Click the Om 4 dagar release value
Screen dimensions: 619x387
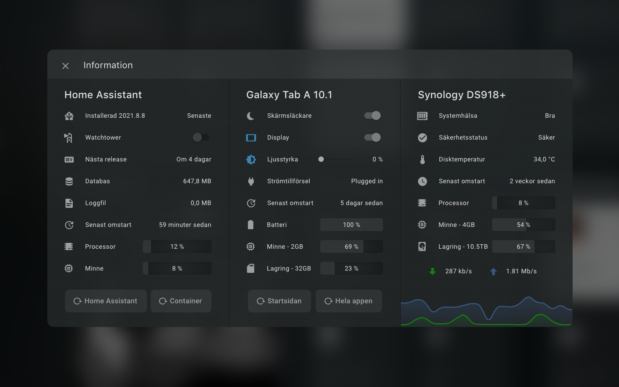click(x=194, y=159)
